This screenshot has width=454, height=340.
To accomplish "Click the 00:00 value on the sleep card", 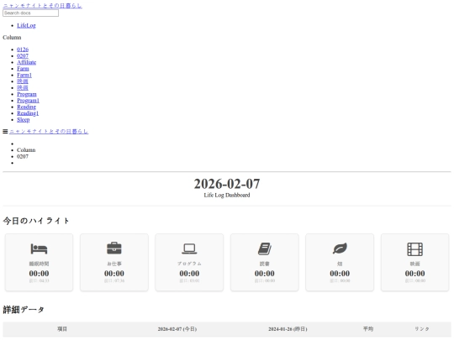I will click(39, 274).
